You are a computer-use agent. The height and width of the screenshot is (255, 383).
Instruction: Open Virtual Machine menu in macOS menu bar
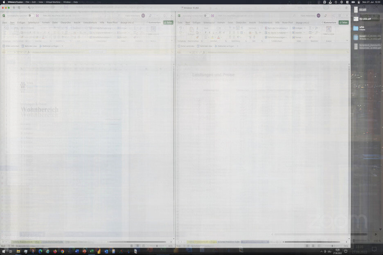pyautogui.click(x=53, y=2)
